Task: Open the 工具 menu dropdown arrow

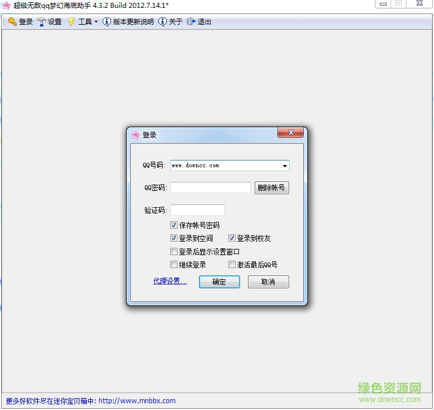Action: coord(96,22)
